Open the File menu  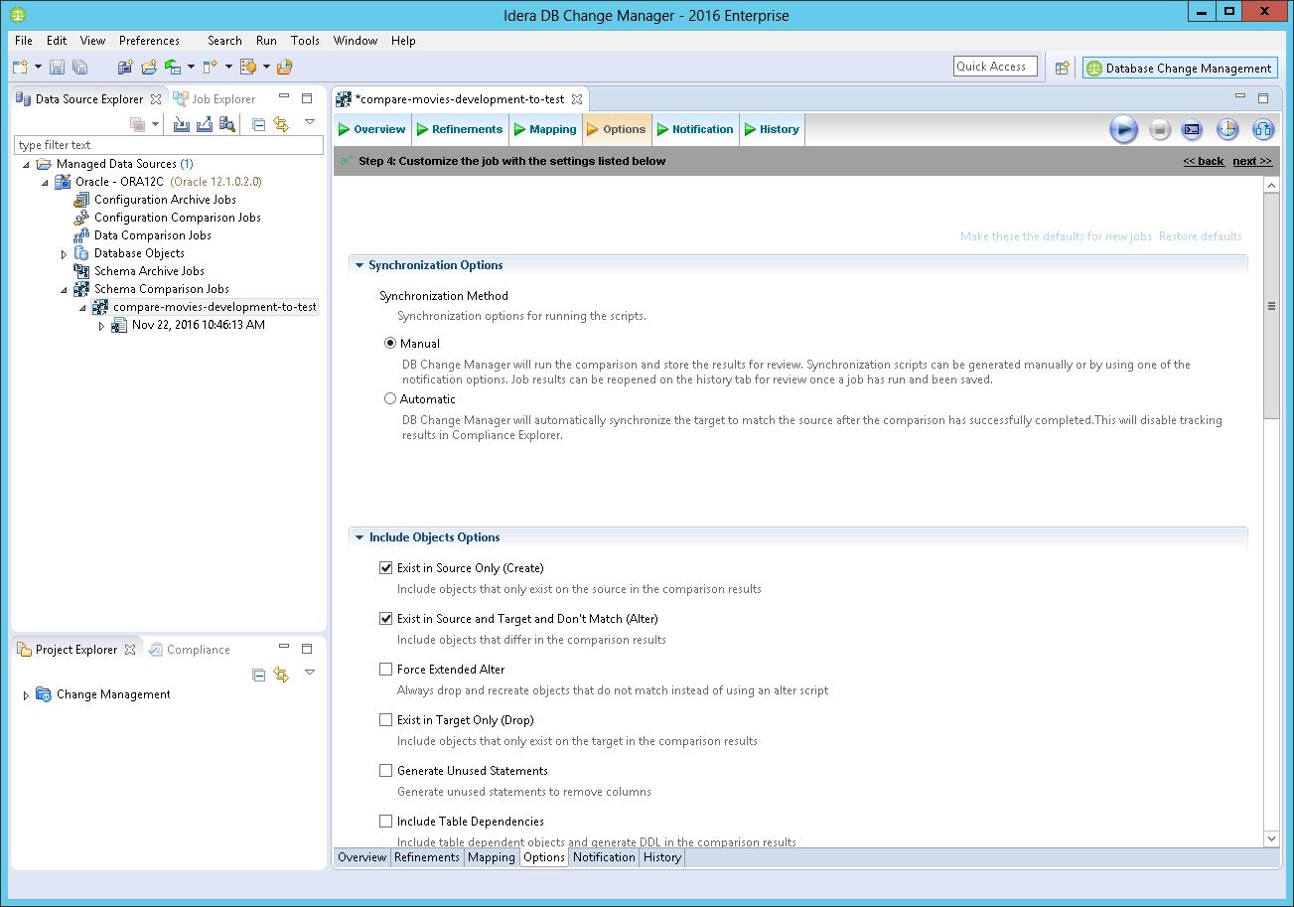coord(24,41)
